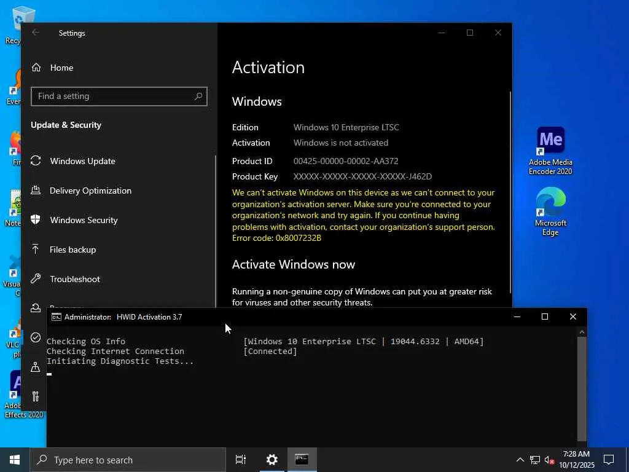Screen dimensions: 629x472
Task: Click the taskbar search box
Action: [128, 460]
